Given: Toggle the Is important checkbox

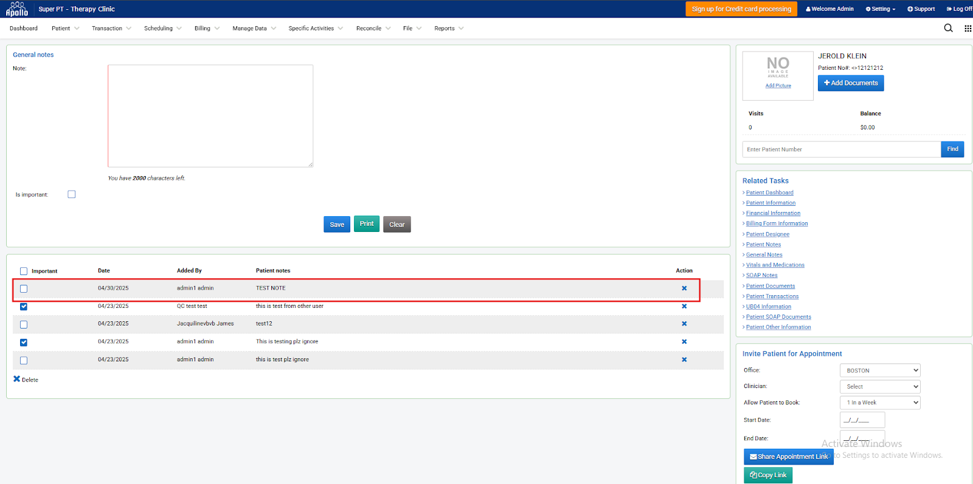Looking at the screenshot, I should (72, 194).
